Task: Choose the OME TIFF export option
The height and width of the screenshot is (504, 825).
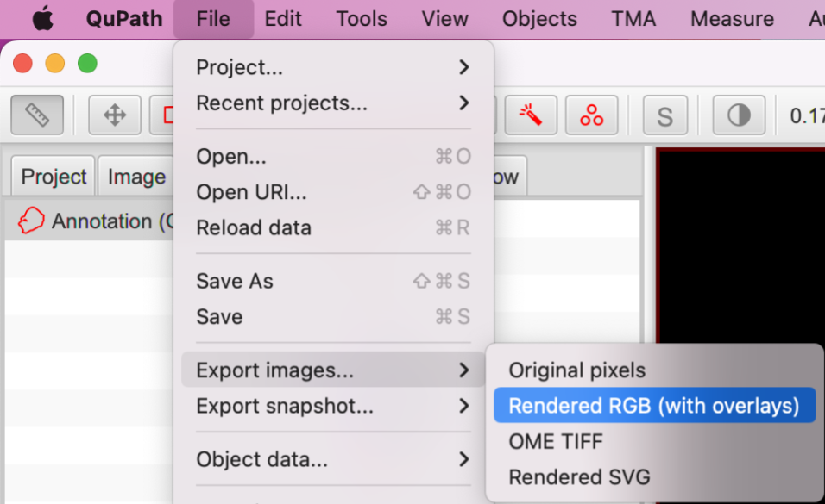Action: 556,441
